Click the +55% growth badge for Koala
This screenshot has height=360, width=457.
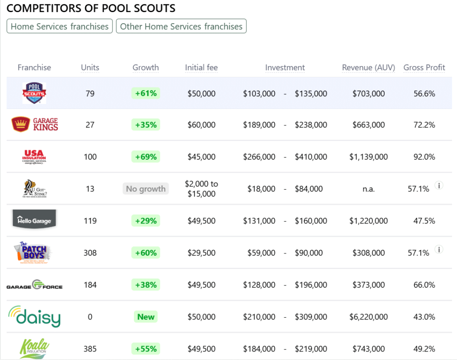[146, 349]
